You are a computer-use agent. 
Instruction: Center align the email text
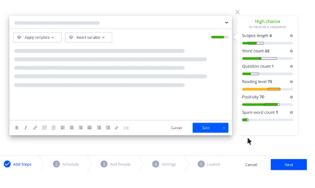[72, 128]
